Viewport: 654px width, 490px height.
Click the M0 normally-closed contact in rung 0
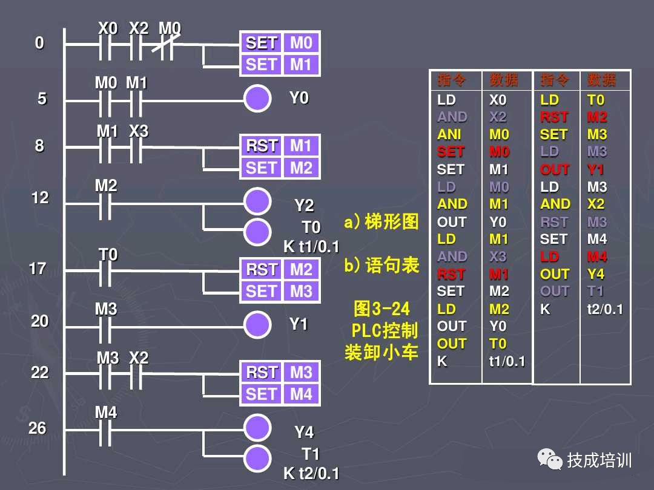point(168,44)
